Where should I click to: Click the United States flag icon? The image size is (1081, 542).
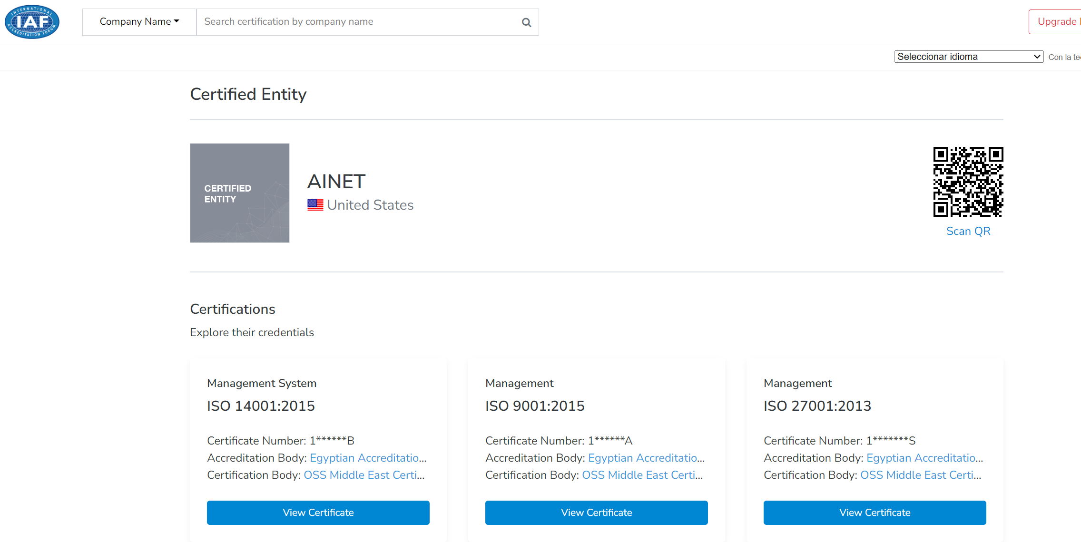[x=315, y=205]
